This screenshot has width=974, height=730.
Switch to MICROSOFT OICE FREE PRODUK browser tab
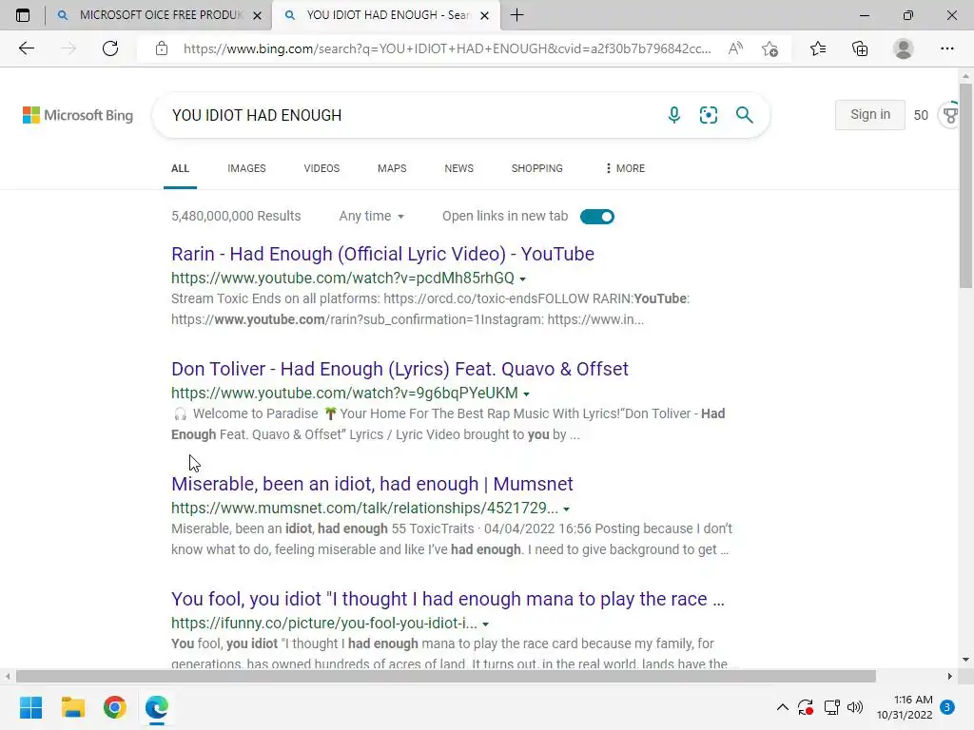tap(159, 15)
